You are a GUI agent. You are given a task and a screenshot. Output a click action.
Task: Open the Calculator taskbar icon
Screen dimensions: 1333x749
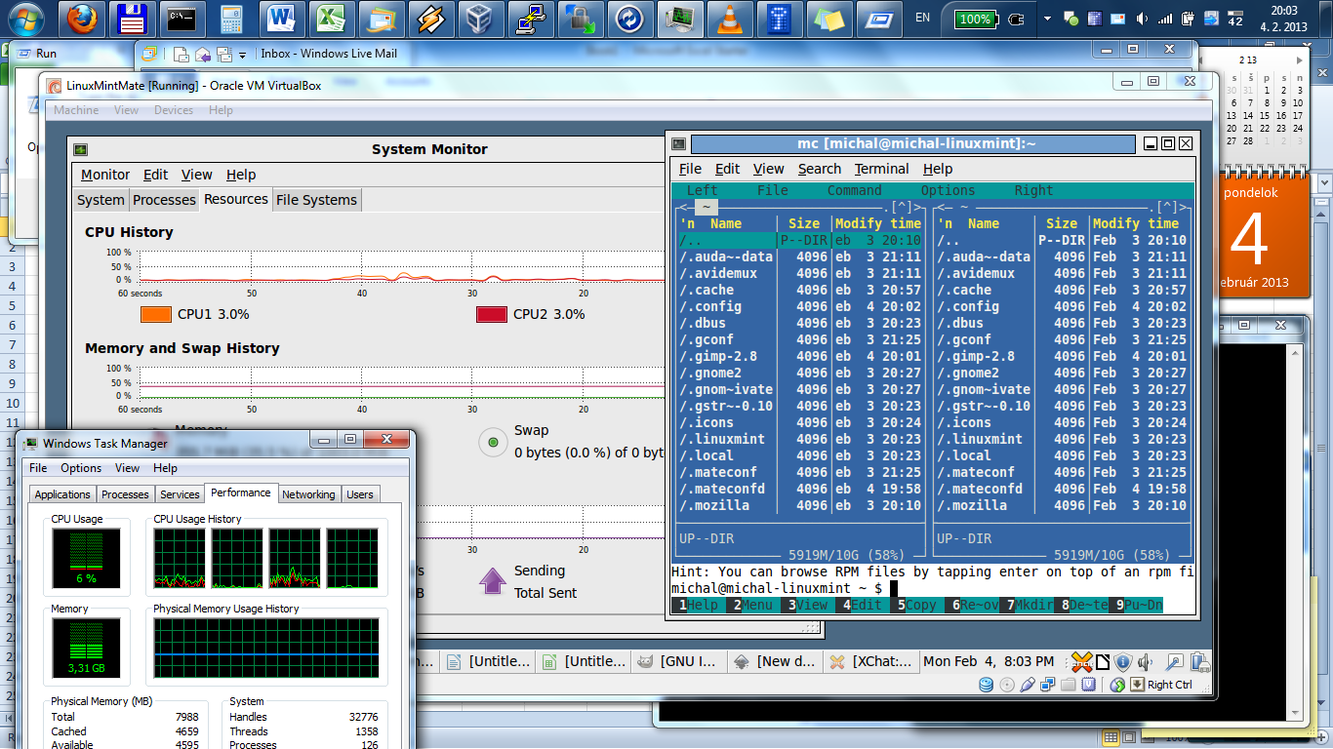click(231, 19)
